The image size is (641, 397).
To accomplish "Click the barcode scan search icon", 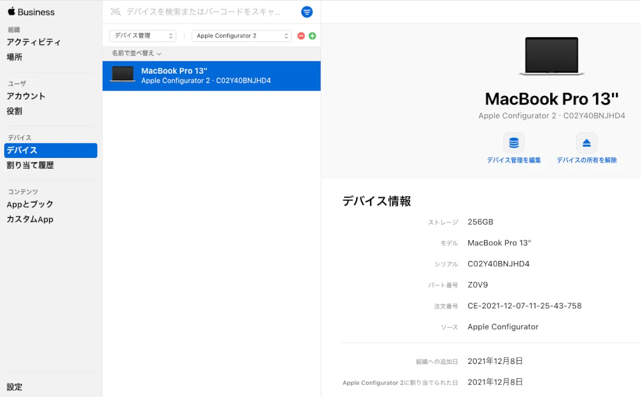I will point(115,12).
